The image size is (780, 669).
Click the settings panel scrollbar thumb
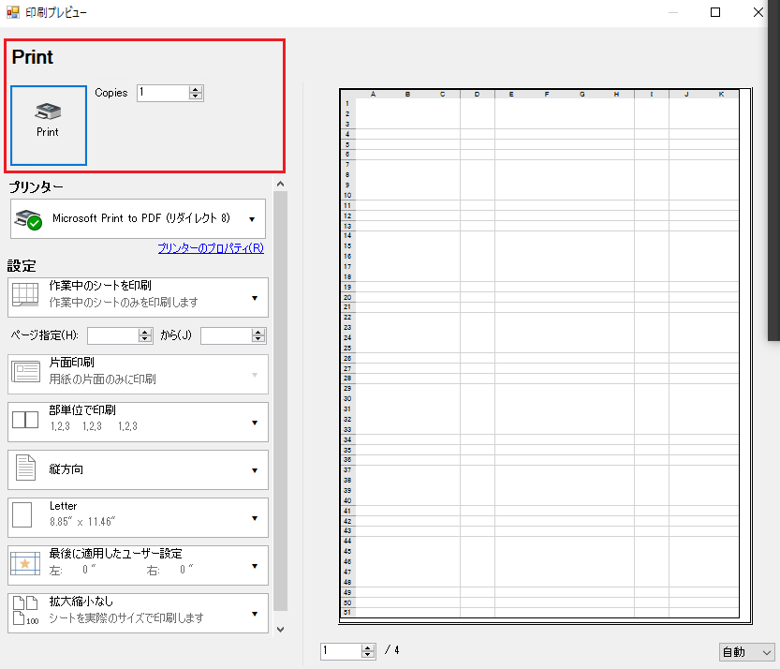pos(281,401)
